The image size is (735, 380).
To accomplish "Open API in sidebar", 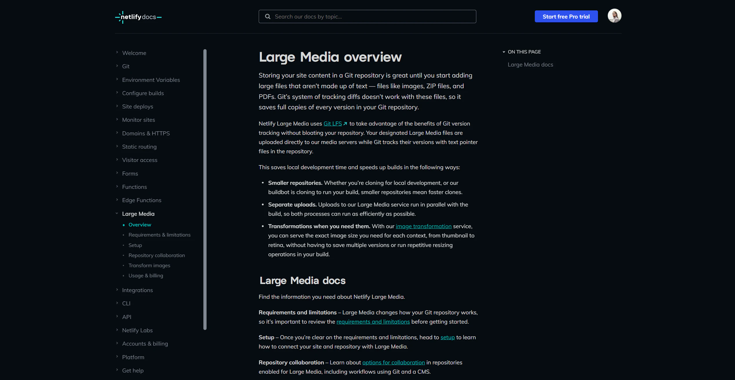I will pos(127,317).
